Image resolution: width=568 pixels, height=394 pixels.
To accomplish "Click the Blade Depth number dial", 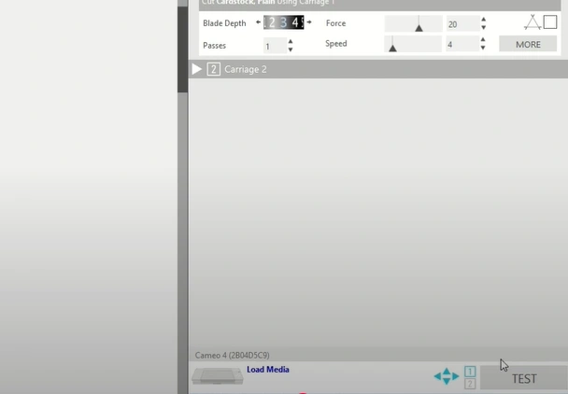I will [x=284, y=22].
